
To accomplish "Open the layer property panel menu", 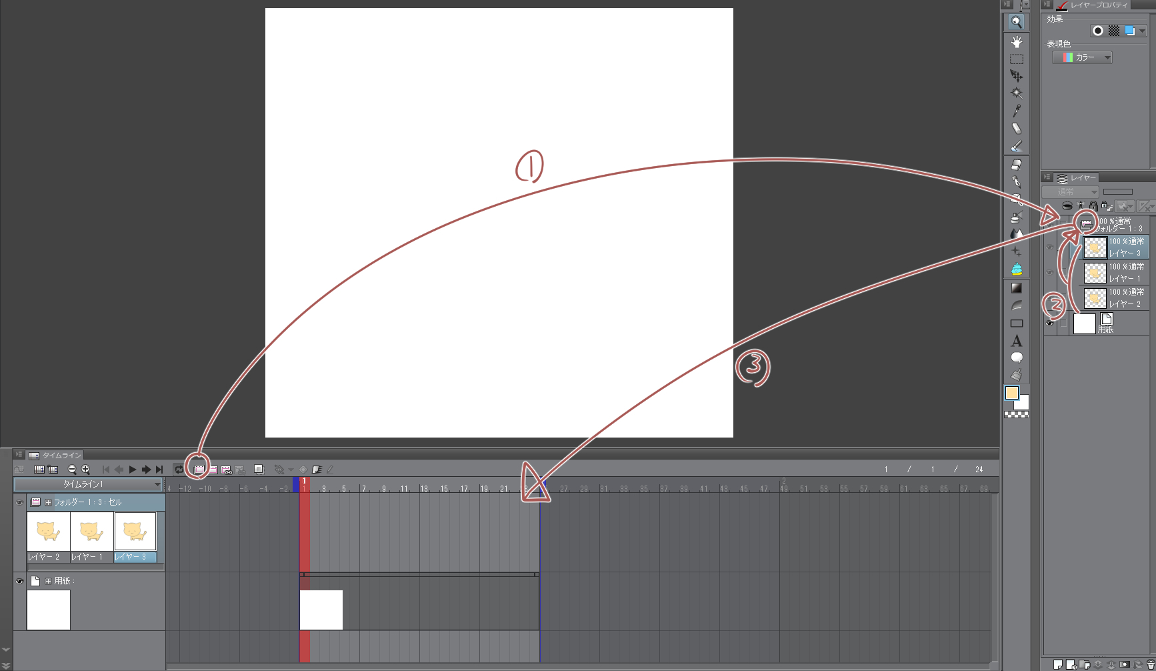I will pos(1047,5).
